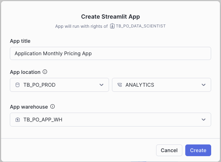Expand the TB_PO_PROD dropdown chevron
Image resolution: width=221 pixels, height=162 pixels.
pos(101,85)
